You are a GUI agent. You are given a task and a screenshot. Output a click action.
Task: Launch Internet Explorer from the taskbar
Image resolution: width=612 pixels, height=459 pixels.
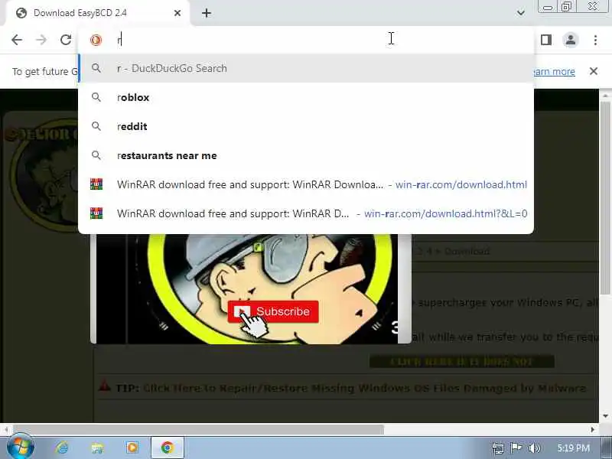pyautogui.click(x=62, y=448)
